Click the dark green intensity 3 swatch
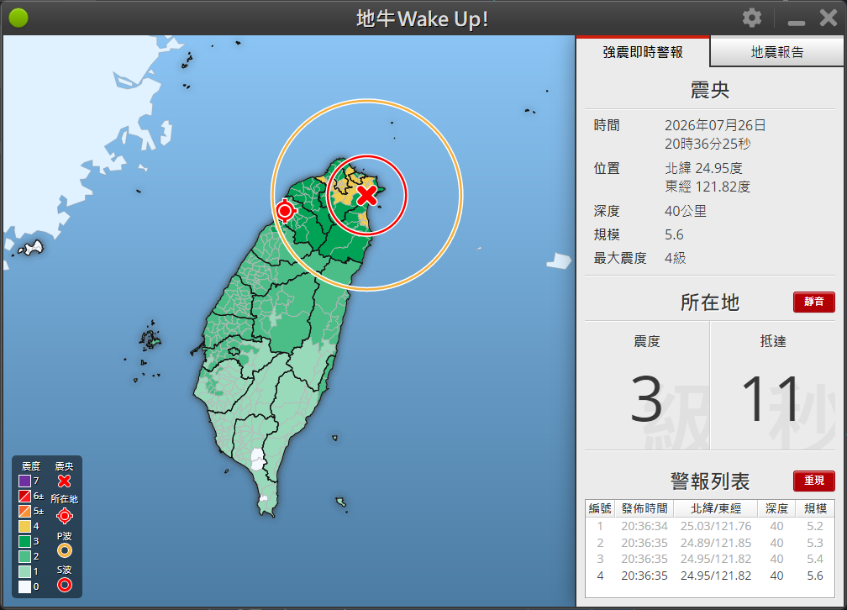 coord(24,541)
